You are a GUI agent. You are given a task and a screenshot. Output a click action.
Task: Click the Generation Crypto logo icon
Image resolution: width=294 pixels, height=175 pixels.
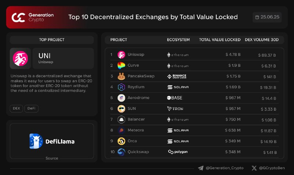pyautogui.click(x=18, y=17)
